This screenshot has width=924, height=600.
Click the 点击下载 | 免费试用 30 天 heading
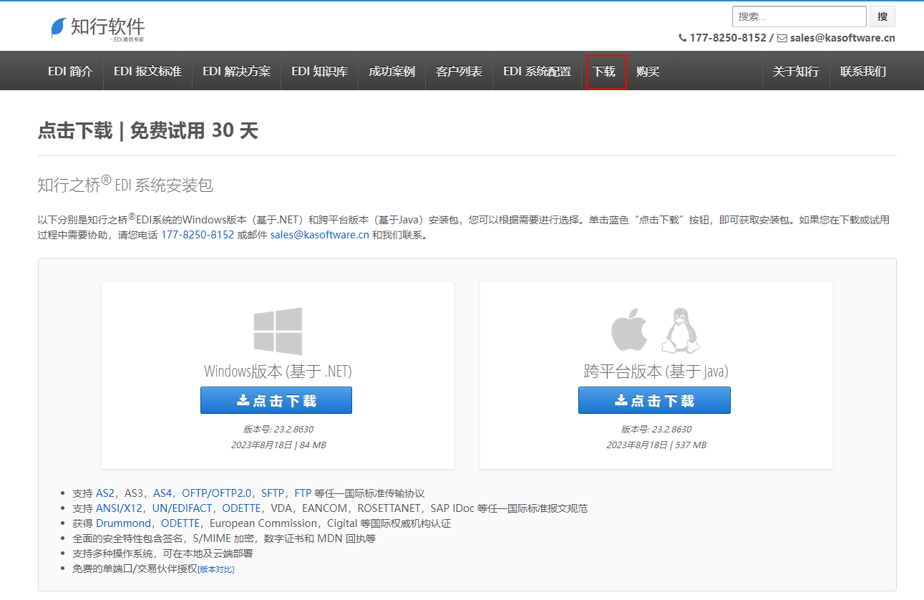pyautogui.click(x=147, y=130)
